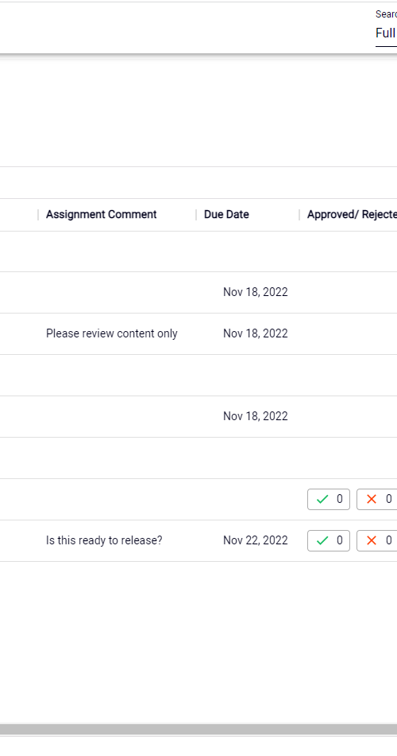Select the third Nov 18, 2022 due date
Screen dimensions: 397x756
pyautogui.click(x=256, y=416)
